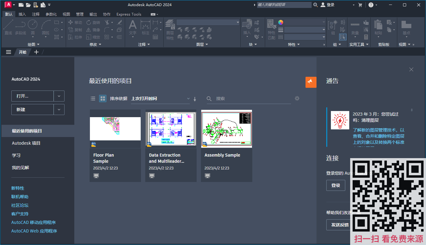Click the Open folder icon in quick access toolbar
The height and width of the screenshot is (245, 426).
coord(28,5)
